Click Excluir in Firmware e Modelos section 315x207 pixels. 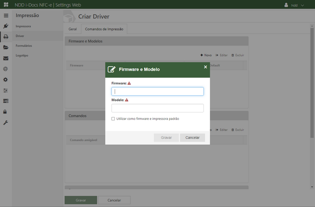tap(237, 55)
